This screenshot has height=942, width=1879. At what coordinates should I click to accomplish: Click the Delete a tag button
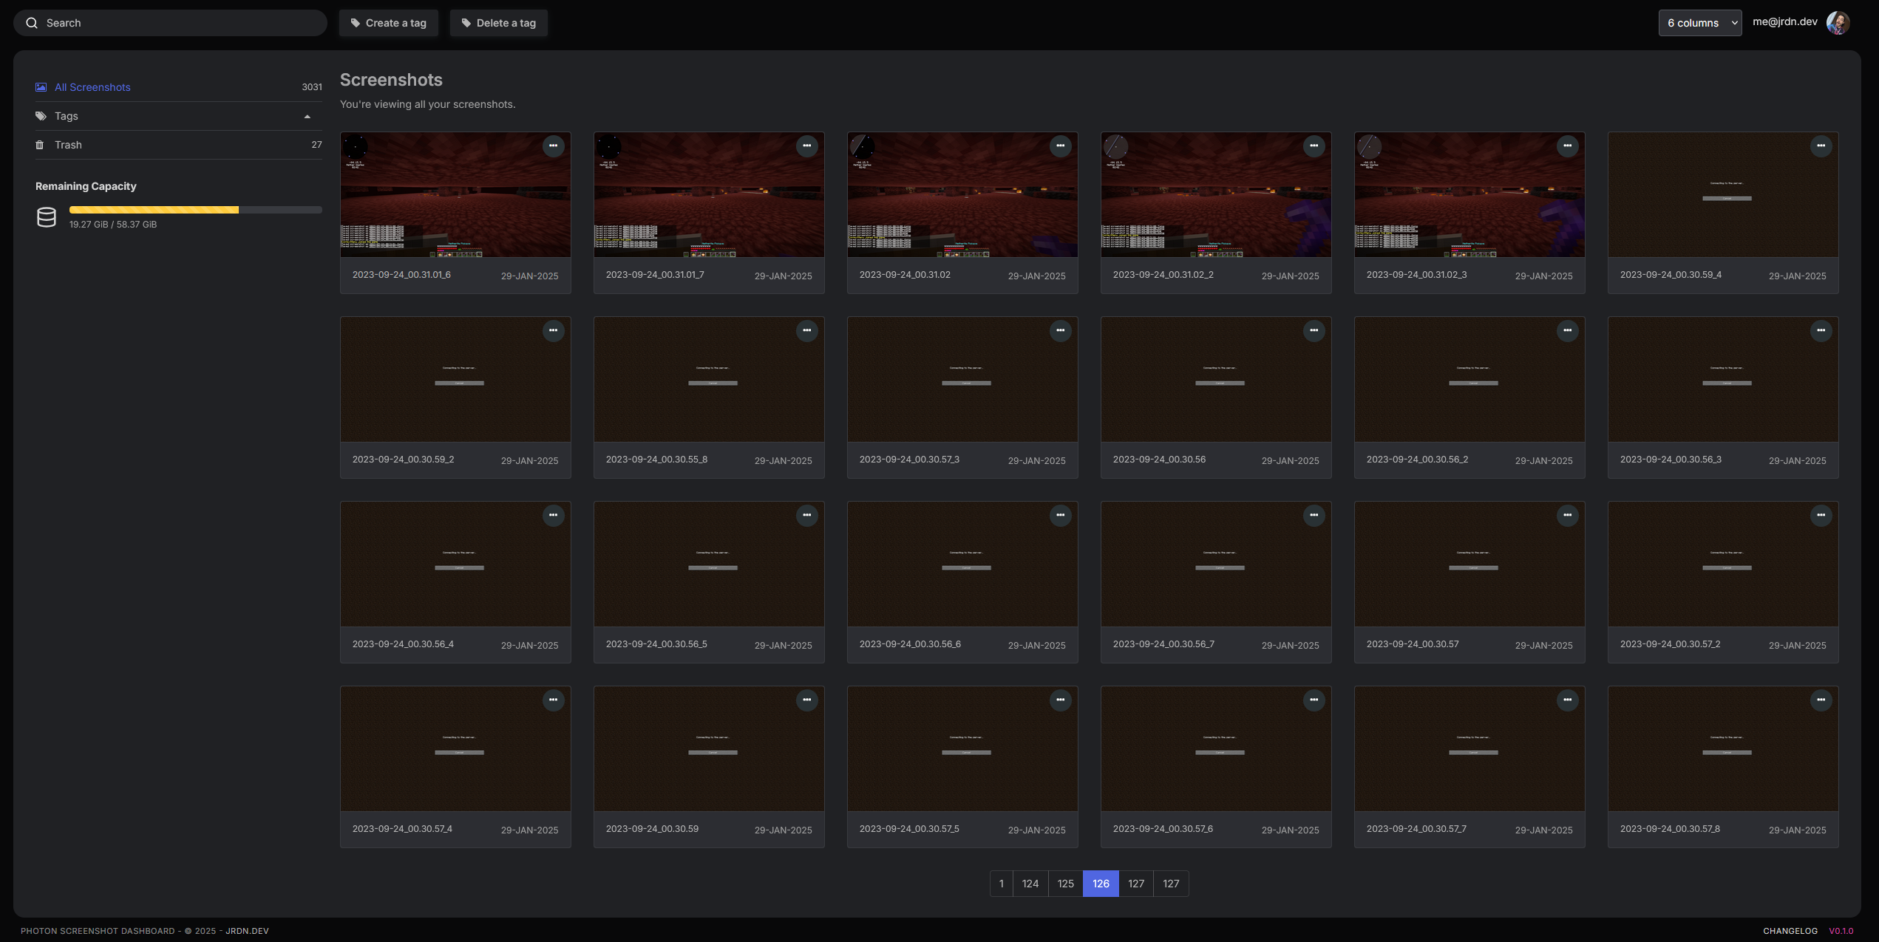pos(498,23)
